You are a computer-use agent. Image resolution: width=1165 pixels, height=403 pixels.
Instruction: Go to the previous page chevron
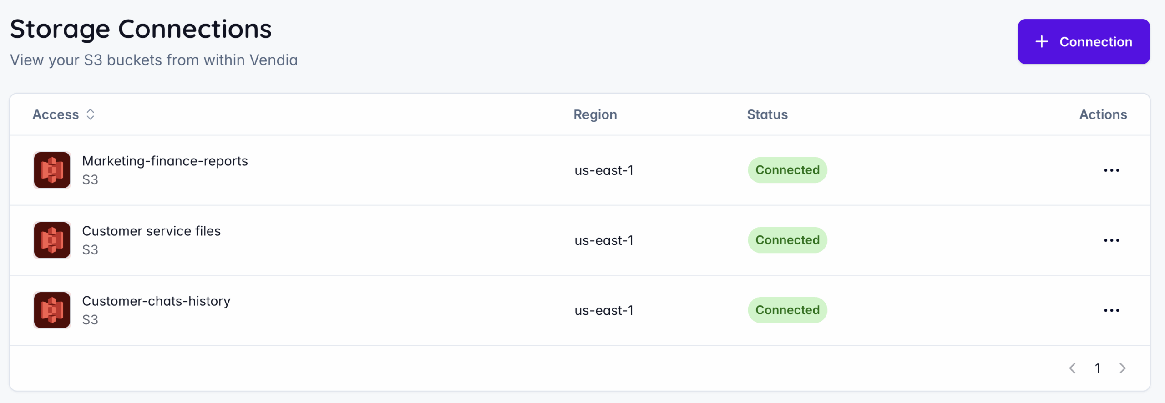(1073, 368)
